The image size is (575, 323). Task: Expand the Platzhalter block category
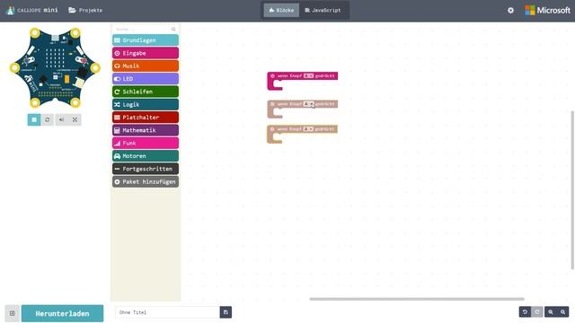(146, 118)
